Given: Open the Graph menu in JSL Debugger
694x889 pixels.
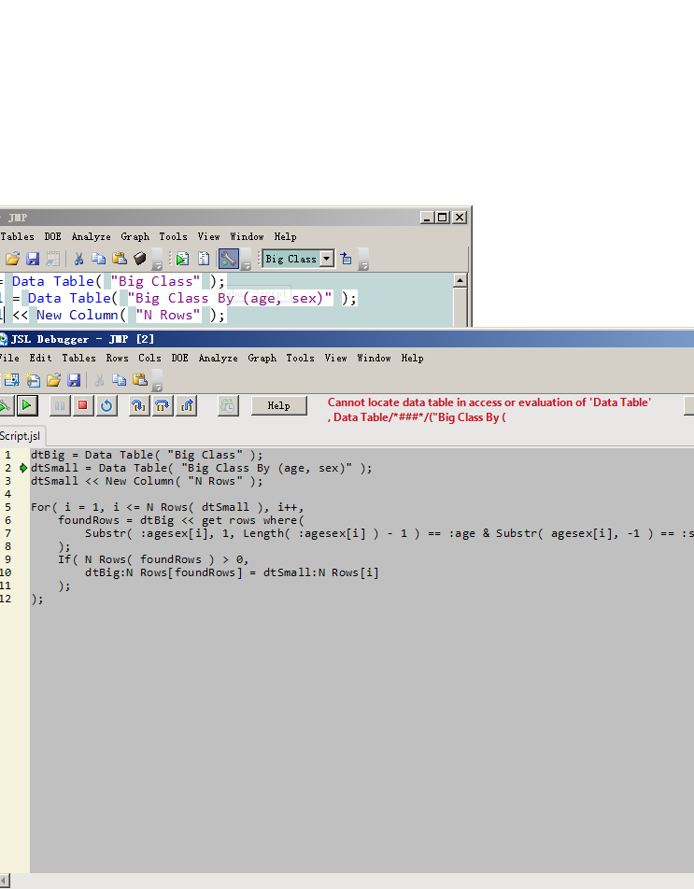Looking at the screenshot, I should point(262,358).
